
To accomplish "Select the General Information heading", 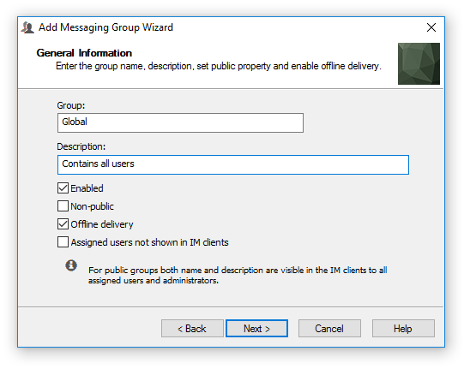I will pyautogui.click(x=84, y=53).
